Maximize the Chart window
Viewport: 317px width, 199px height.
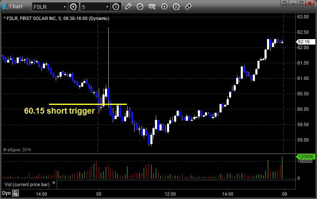pos(301,3)
